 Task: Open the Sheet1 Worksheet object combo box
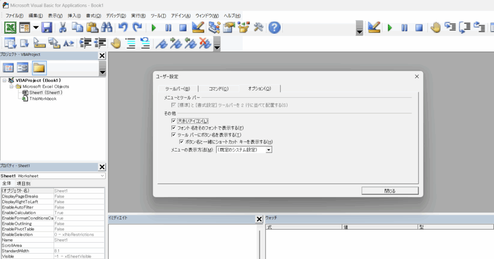pyautogui.click(x=53, y=176)
